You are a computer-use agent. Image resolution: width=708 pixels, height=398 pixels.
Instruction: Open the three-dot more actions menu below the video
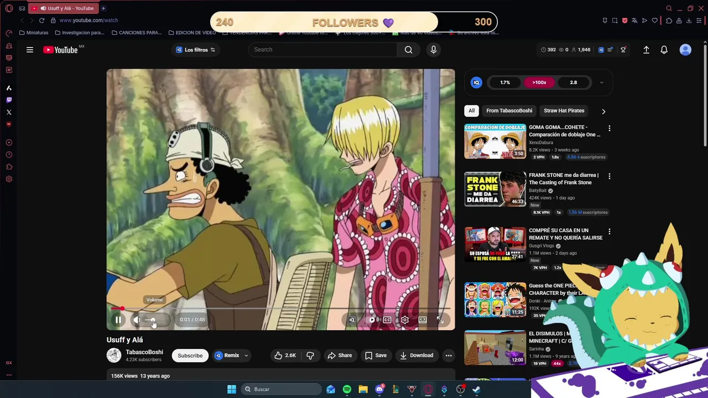[x=449, y=355]
